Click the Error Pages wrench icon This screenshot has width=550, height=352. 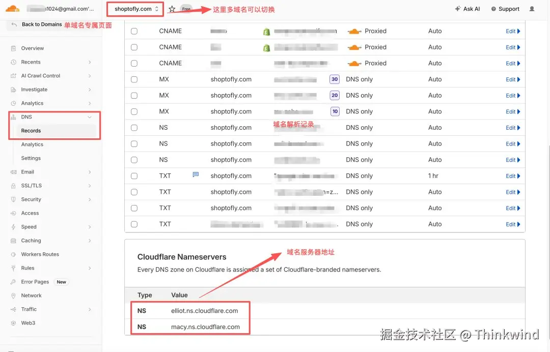[13, 282]
